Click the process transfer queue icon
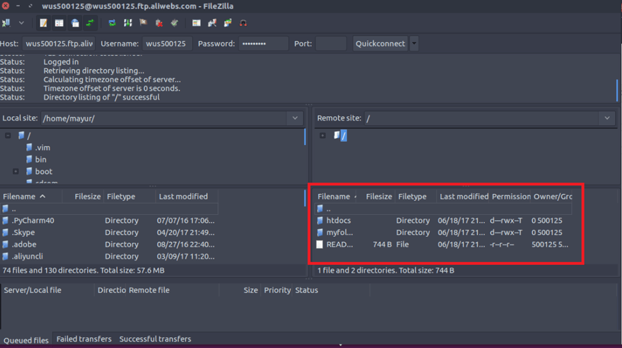622x348 pixels. (128, 23)
